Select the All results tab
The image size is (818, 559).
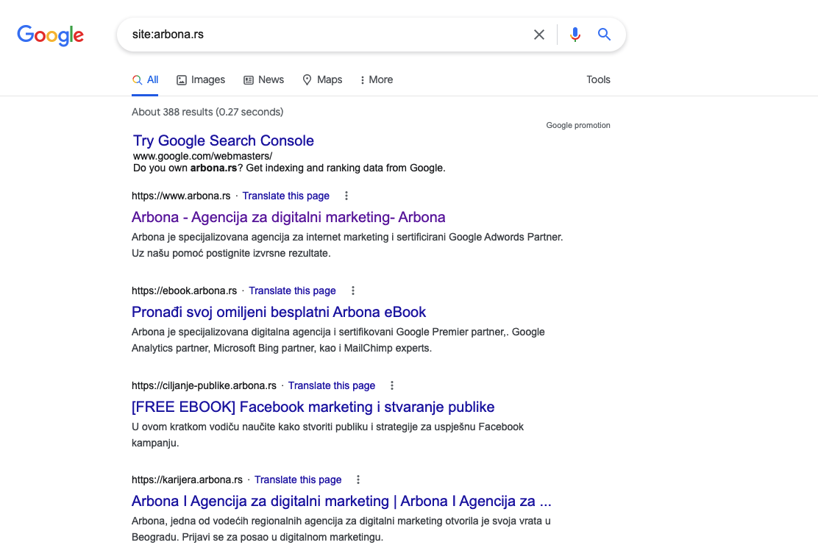(x=145, y=79)
